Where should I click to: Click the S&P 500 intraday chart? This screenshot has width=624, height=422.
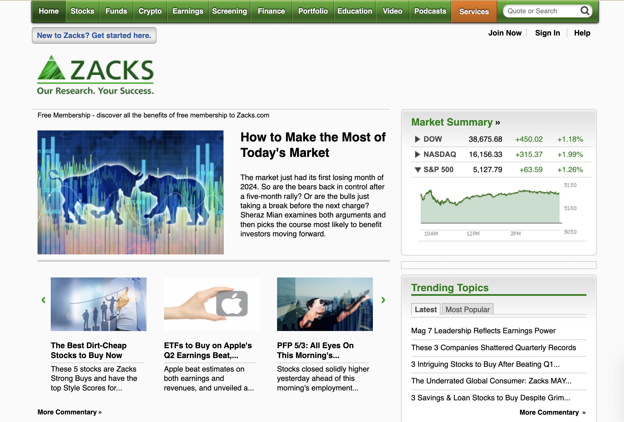499,210
